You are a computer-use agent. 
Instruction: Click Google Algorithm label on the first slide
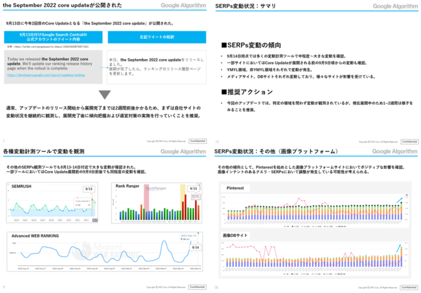(183, 5)
